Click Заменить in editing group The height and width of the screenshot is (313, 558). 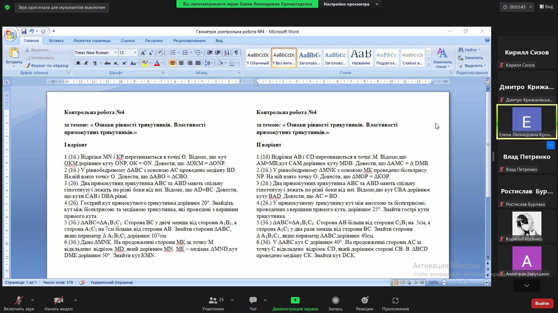click(470, 58)
